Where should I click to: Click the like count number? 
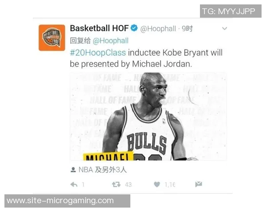(x=170, y=185)
